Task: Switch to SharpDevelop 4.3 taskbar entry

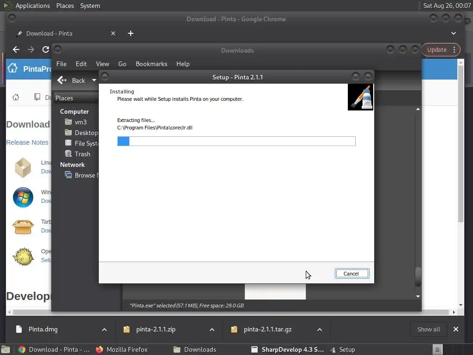Action: coord(287,349)
